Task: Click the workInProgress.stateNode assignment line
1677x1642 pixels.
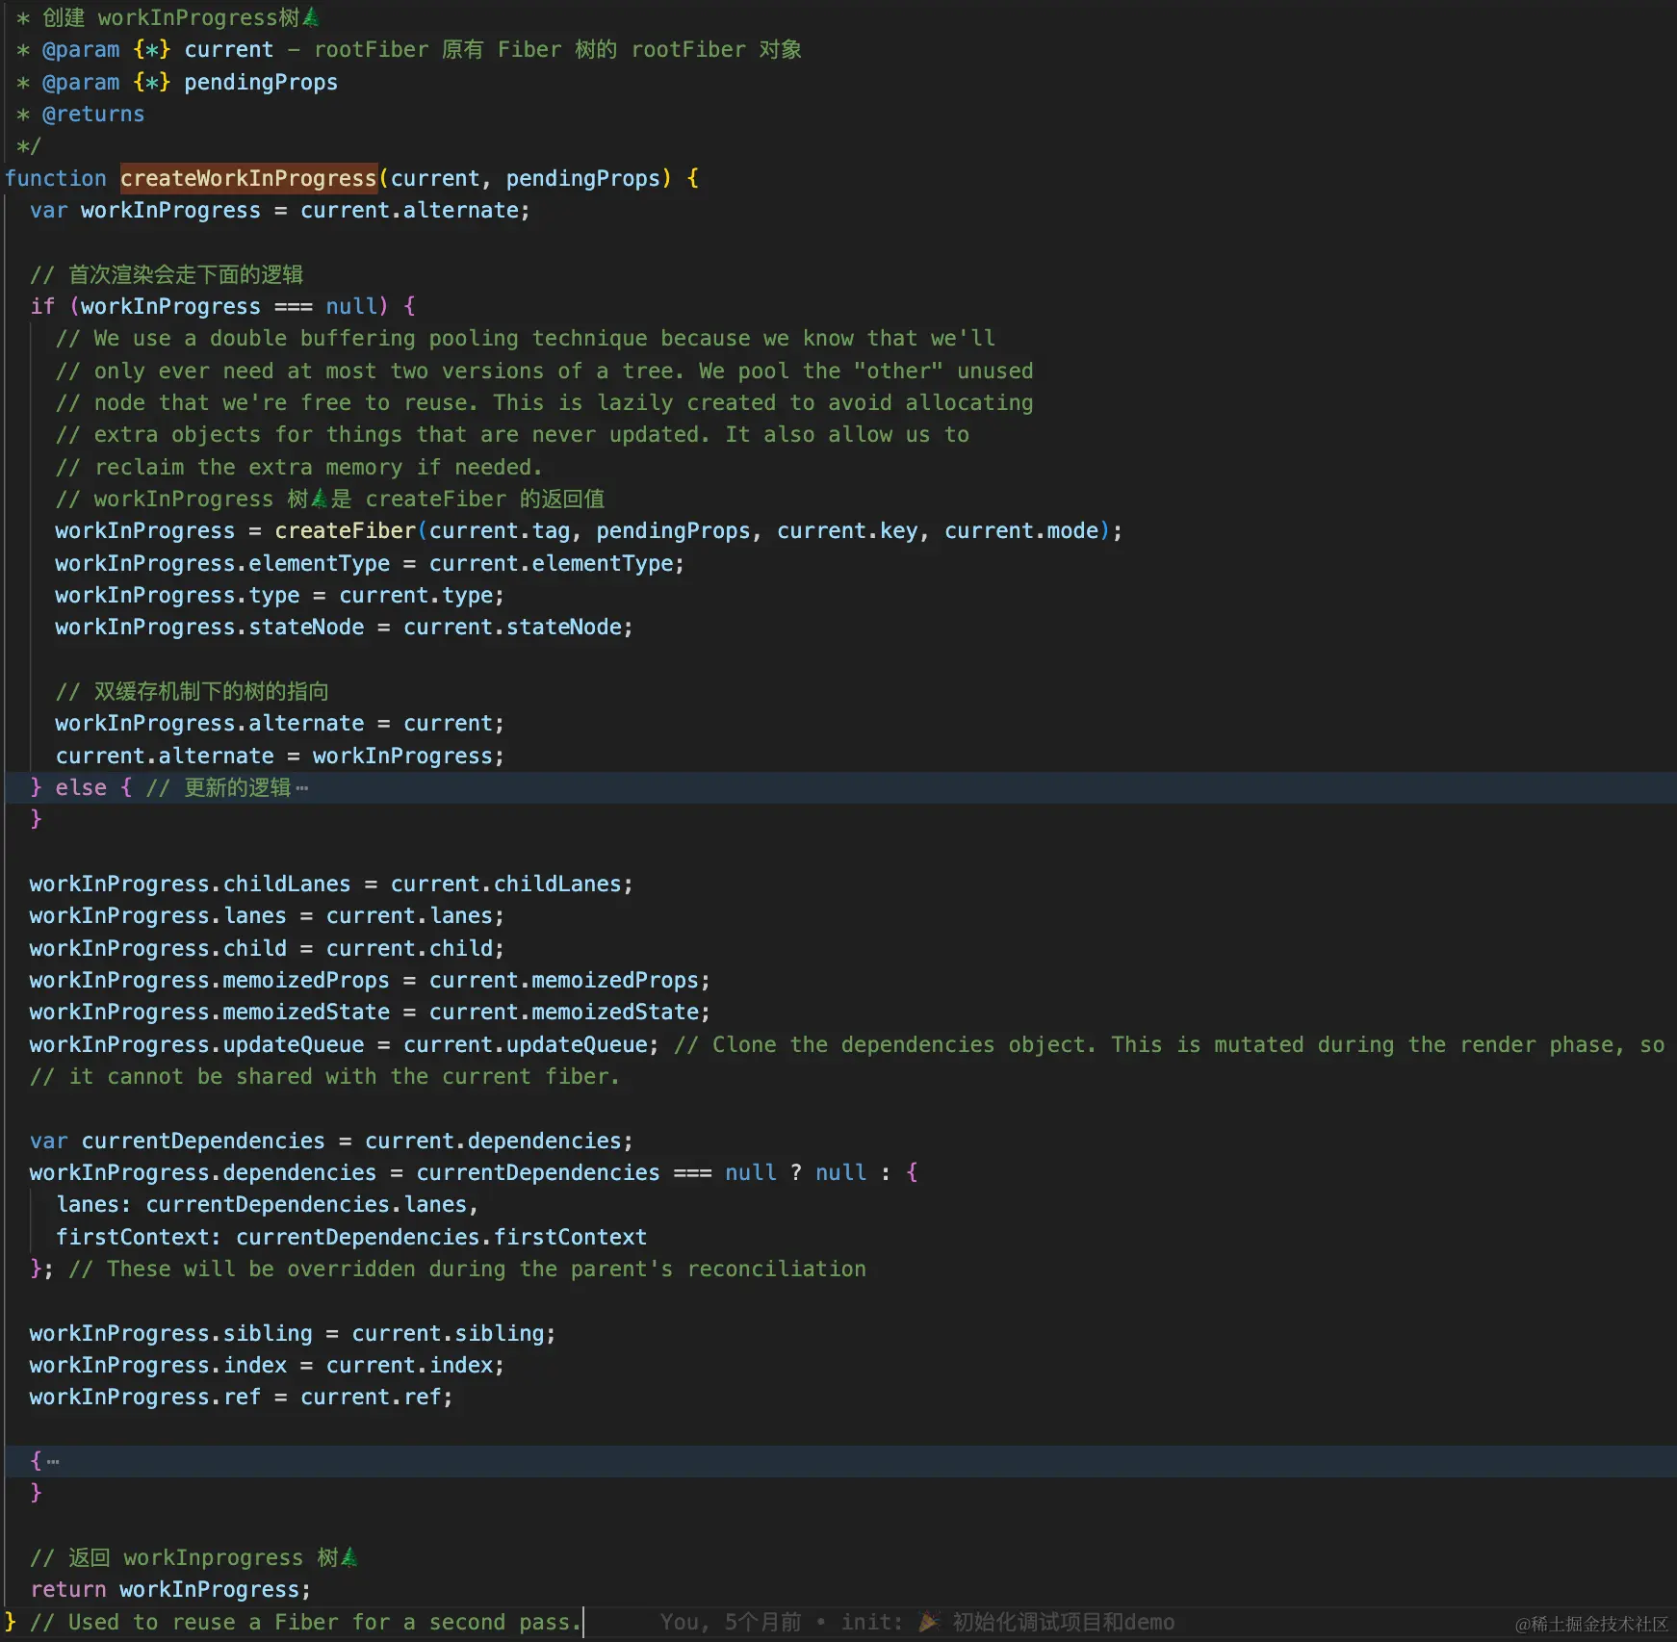Action: [x=344, y=627]
